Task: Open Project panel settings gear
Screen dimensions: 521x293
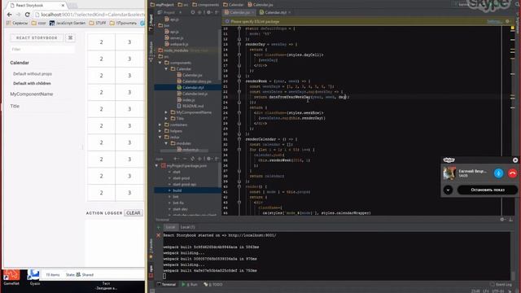Action: pos(208,12)
